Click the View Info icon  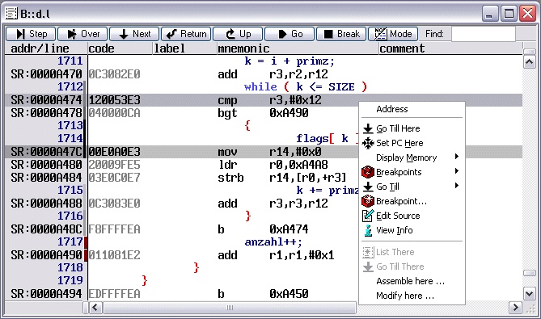368,230
